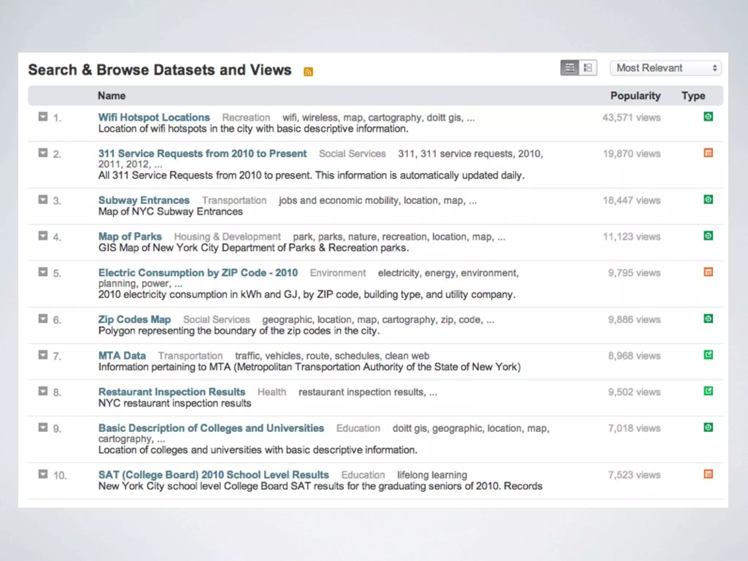This screenshot has height=561, width=748.
Task: Open the Zip Codes Map dataset link
Action: (x=134, y=320)
